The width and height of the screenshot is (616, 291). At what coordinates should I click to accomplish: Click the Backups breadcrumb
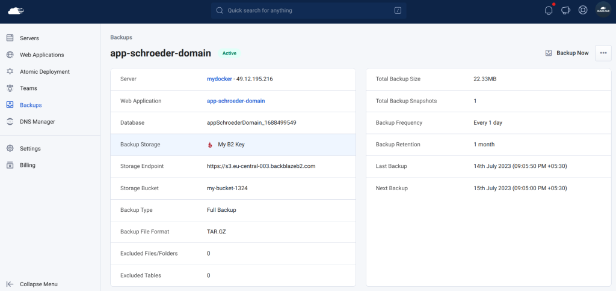pyautogui.click(x=121, y=37)
